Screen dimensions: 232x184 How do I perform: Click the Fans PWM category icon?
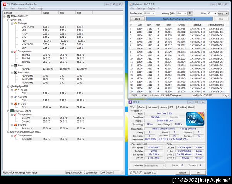click(x=15, y=72)
